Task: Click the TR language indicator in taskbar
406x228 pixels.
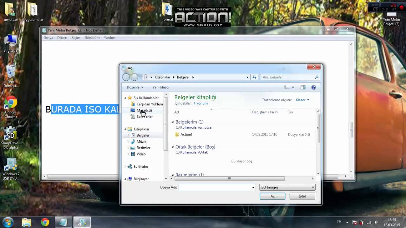Action: click(x=339, y=221)
